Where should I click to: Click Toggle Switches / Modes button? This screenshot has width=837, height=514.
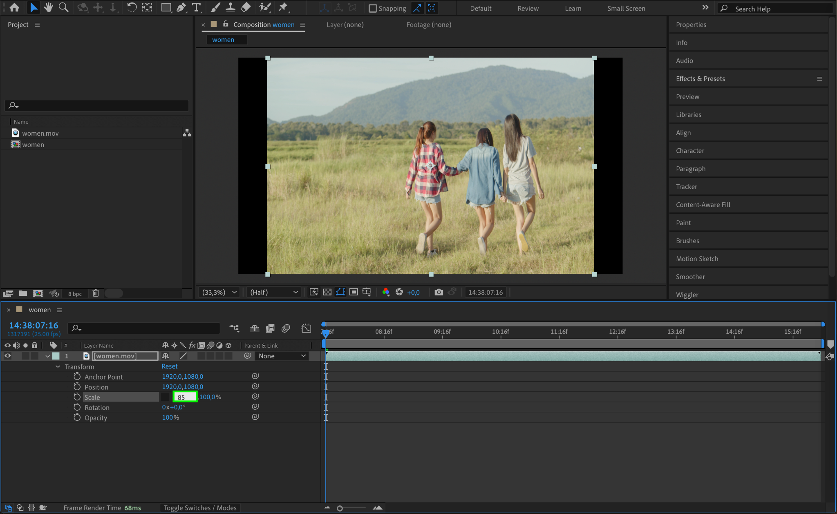[200, 508]
